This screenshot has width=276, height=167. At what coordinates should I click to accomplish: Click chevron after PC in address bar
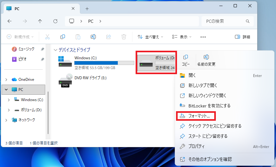100,21
